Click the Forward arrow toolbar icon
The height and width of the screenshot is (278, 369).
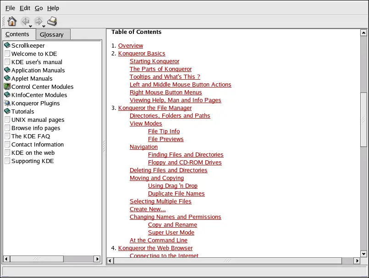point(39,21)
